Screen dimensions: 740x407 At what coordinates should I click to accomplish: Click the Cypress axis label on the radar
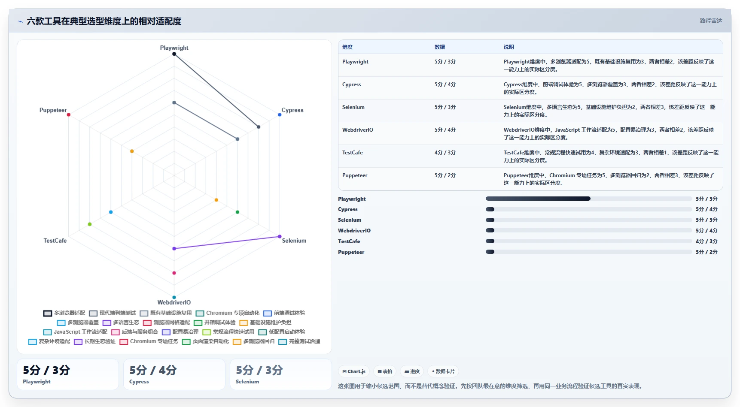click(x=292, y=110)
